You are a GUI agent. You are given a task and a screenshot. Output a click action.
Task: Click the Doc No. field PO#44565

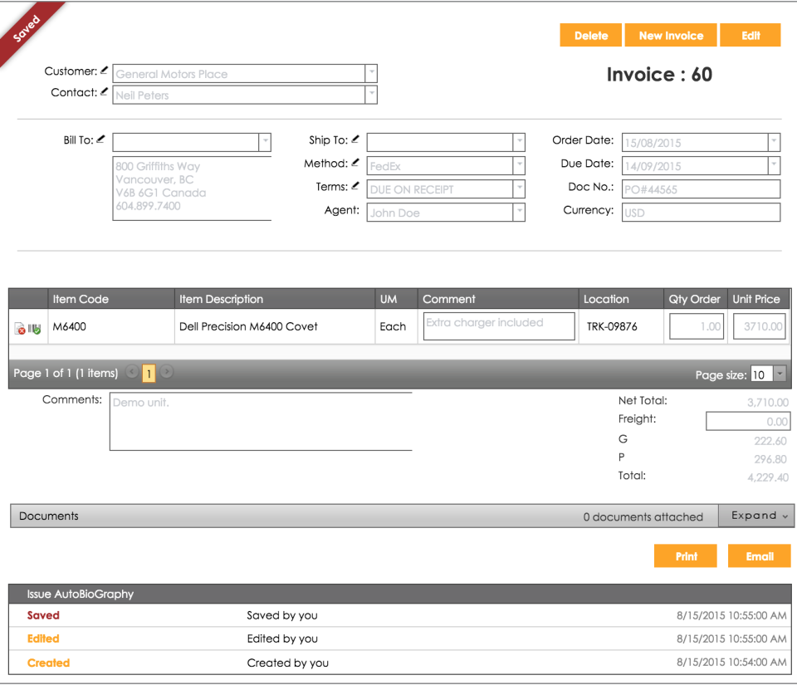click(x=701, y=189)
